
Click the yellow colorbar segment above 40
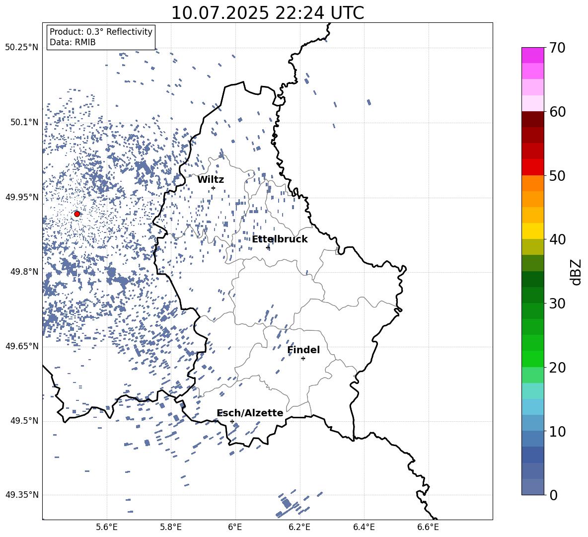tap(532, 231)
